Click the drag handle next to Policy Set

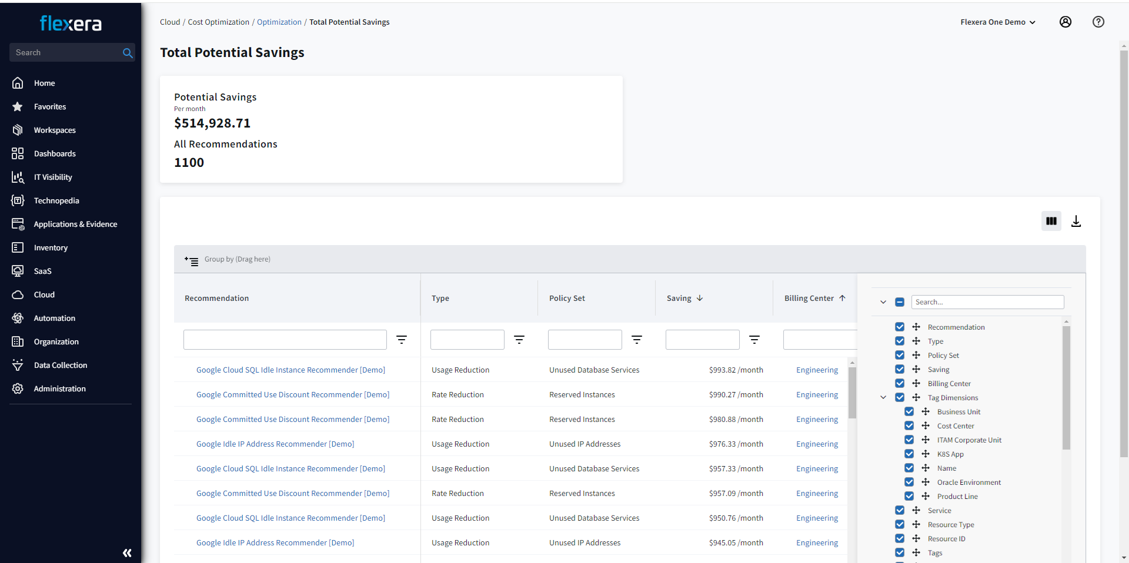916,356
